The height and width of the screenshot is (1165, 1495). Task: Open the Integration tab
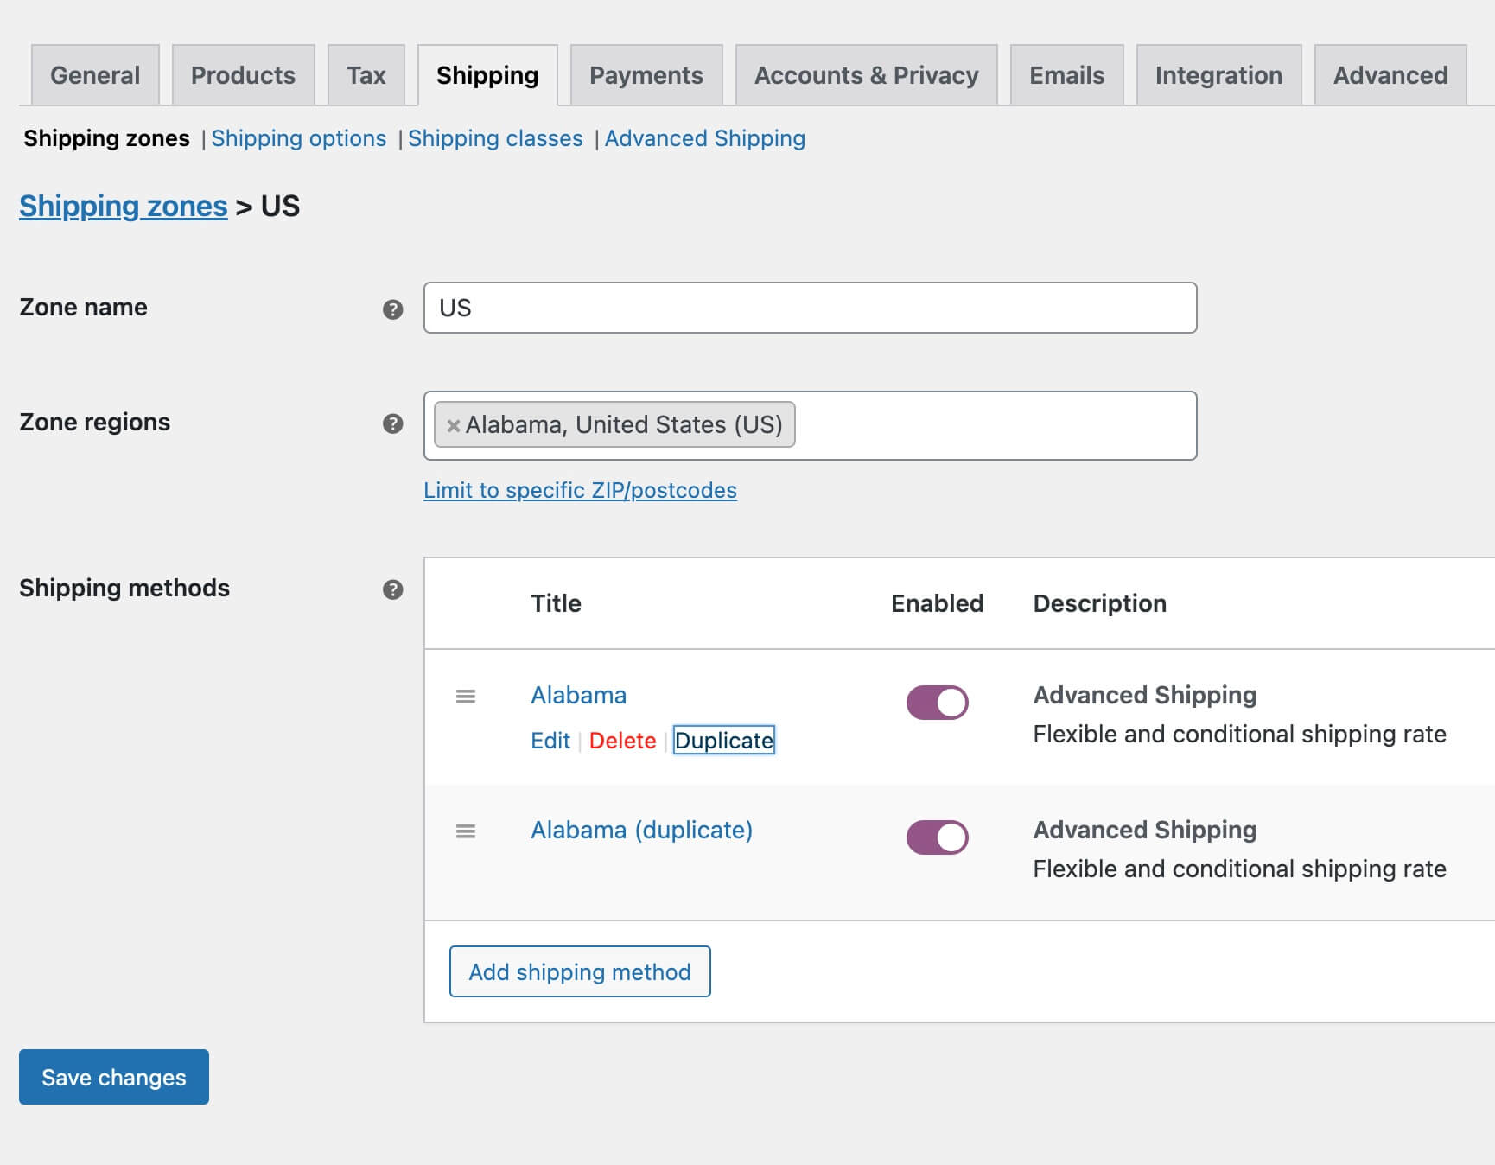(x=1218, y=75)
